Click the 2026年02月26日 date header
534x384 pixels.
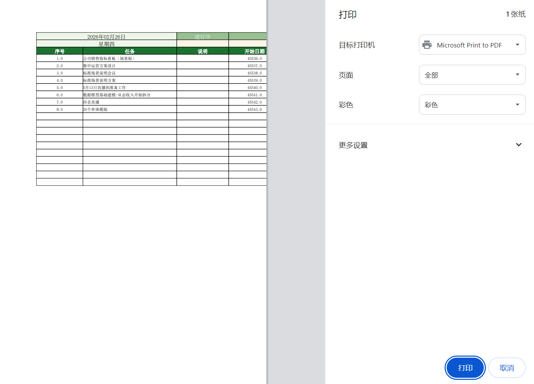point(106,36)
